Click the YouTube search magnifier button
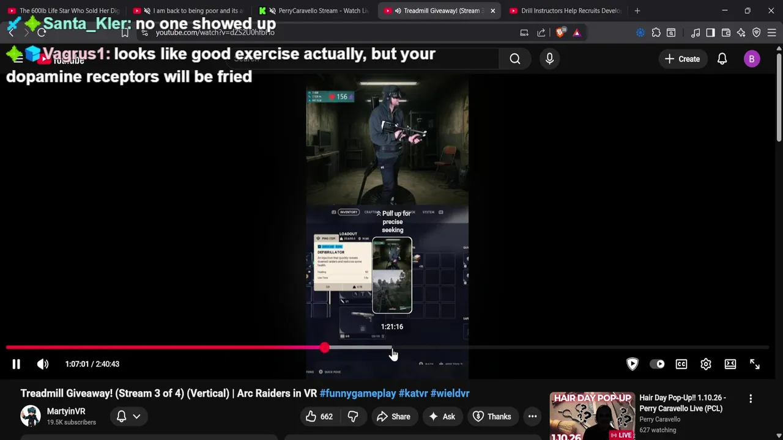783x440 pixels. [x=515, y=59]
